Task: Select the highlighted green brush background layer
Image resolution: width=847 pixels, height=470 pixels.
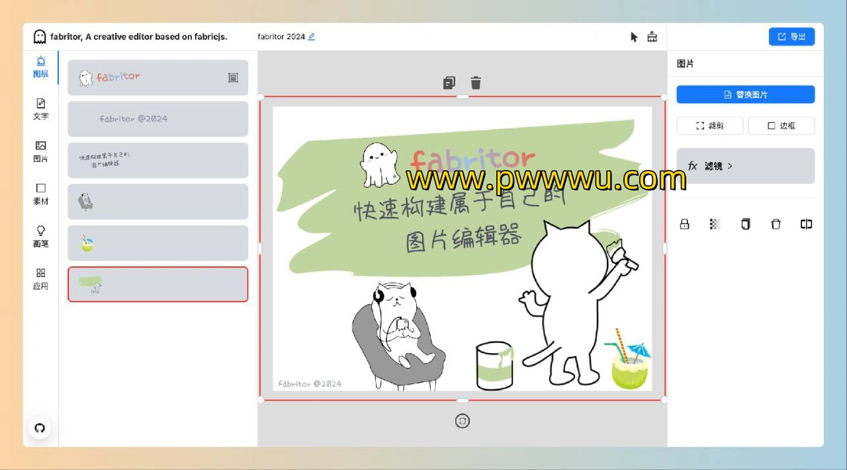Action: 158,284
